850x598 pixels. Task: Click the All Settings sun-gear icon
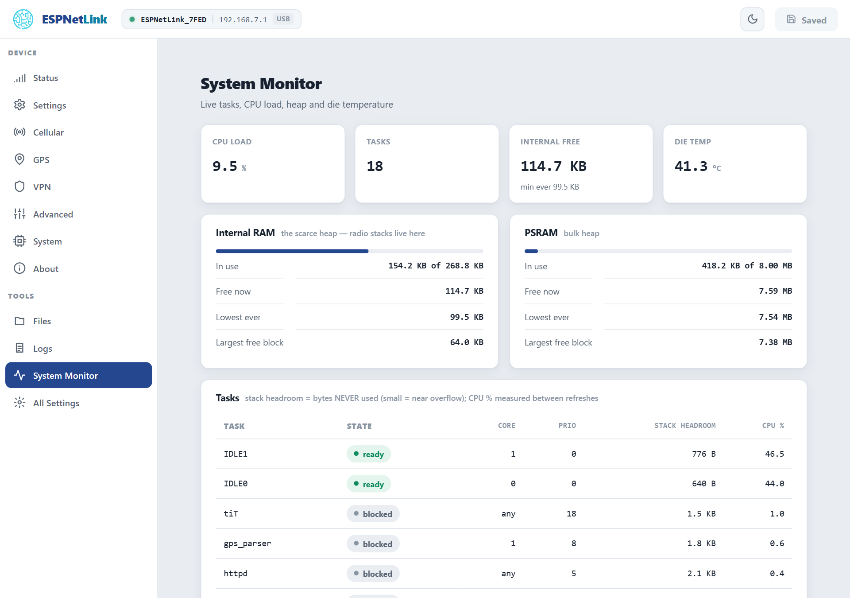[x=19, y=403]
